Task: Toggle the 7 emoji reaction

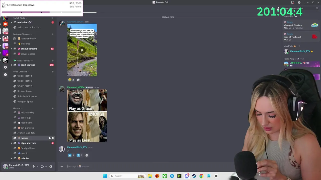Action: tap(79, 155)
